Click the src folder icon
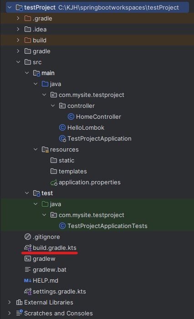 pyautogui.click(x=28, y=62)
